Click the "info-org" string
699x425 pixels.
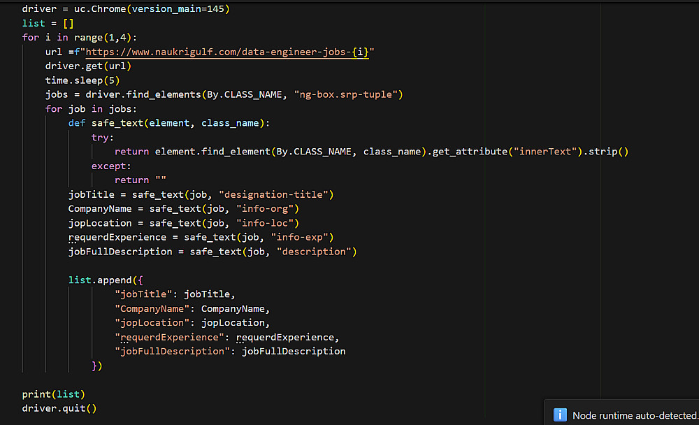pos(265,209)
